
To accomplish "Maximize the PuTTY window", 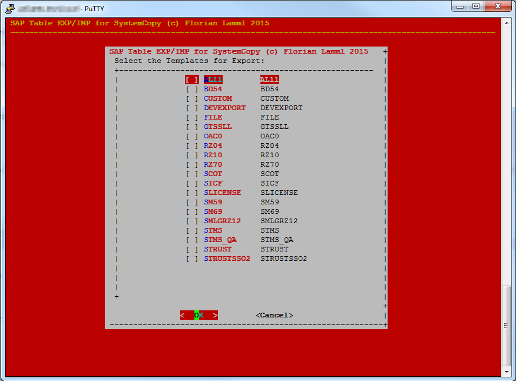I will 476,6.
